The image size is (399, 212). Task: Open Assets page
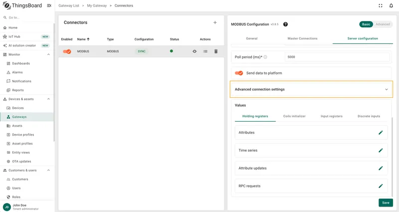27,126
